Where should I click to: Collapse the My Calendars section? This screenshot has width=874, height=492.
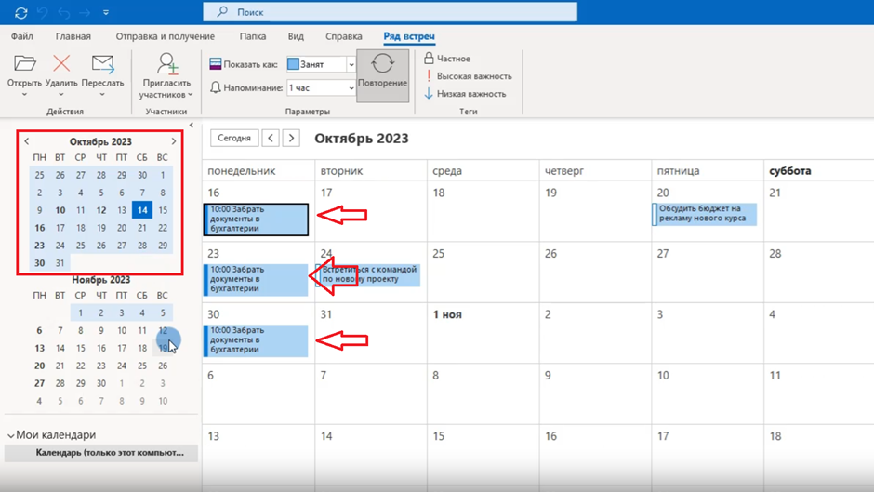click(11, 435)
